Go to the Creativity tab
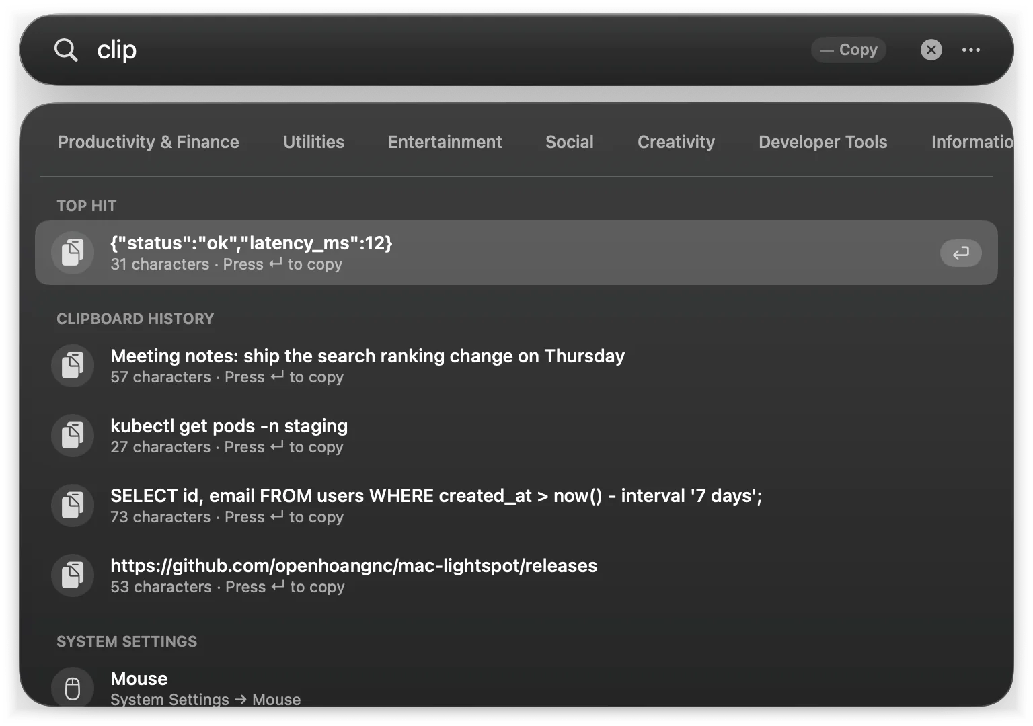This screenshot has height=726, width=1033. [x=676, y=142]
